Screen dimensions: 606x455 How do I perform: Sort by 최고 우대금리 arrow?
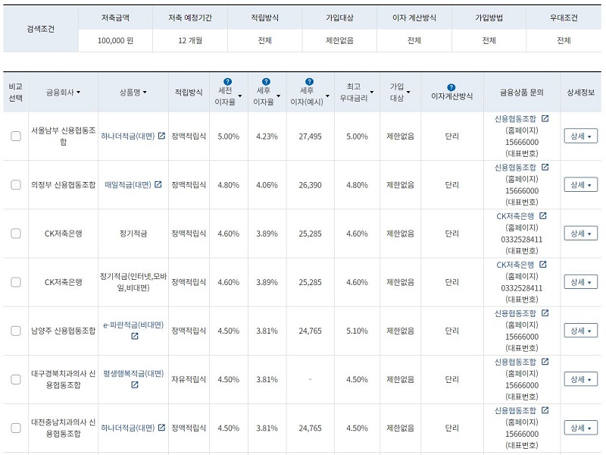coord(372,92)
